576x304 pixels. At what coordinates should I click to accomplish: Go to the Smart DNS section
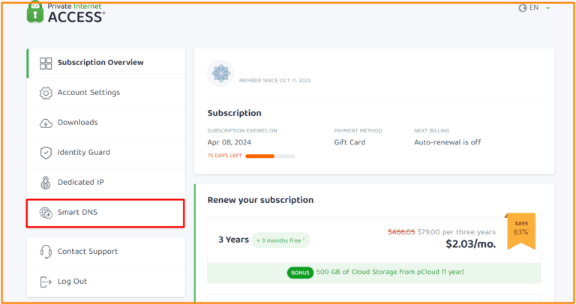pos(78,213)
